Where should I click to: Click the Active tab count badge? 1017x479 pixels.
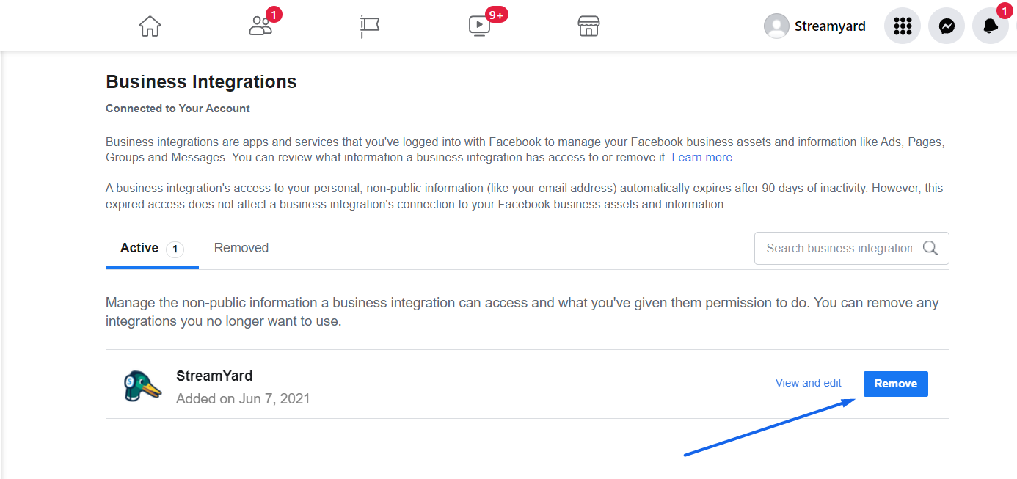175,249
